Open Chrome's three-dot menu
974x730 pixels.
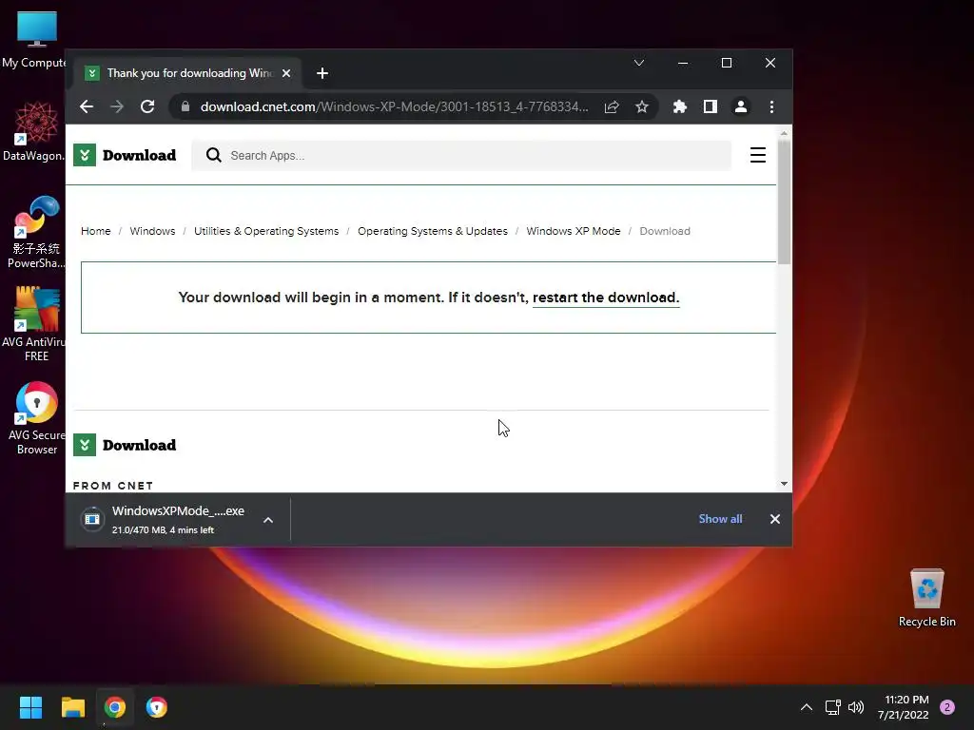(x=771, y=106)
